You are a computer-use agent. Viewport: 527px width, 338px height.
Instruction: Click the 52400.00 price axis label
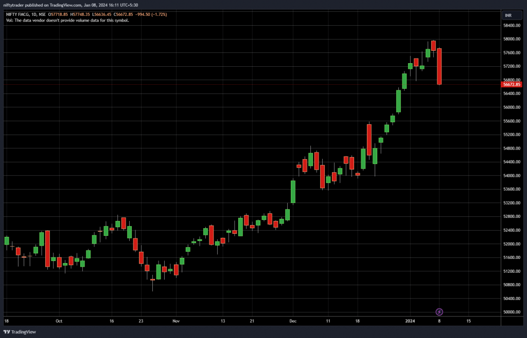pyautogui.click(x=512, y=230)
